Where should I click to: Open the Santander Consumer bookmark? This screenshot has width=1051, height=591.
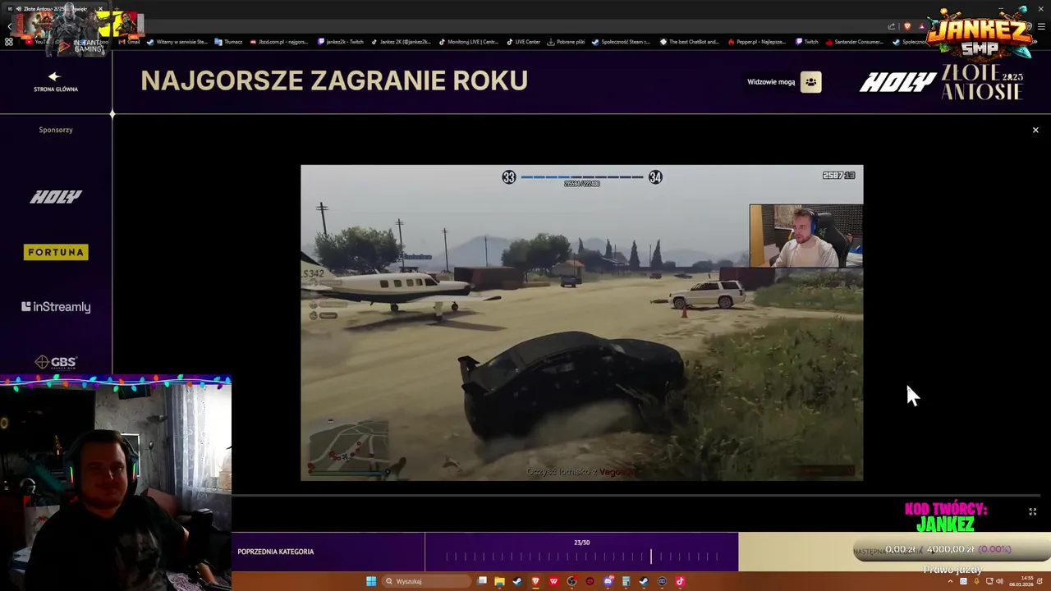pos(854,42)
